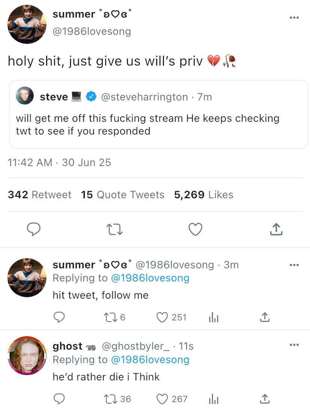310x410 pixels.
Task: Reply to ghost's tweet
Action: [59, 399]
